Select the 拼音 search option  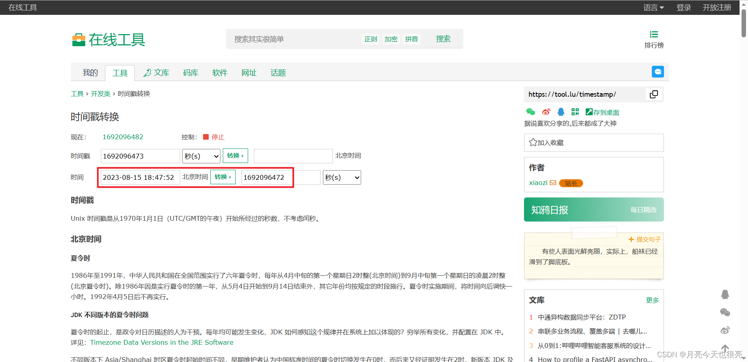pos(411,39)
